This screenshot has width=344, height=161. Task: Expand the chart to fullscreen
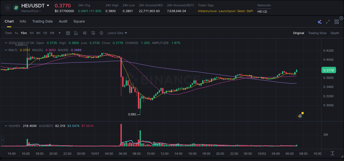tap(327, 21)
